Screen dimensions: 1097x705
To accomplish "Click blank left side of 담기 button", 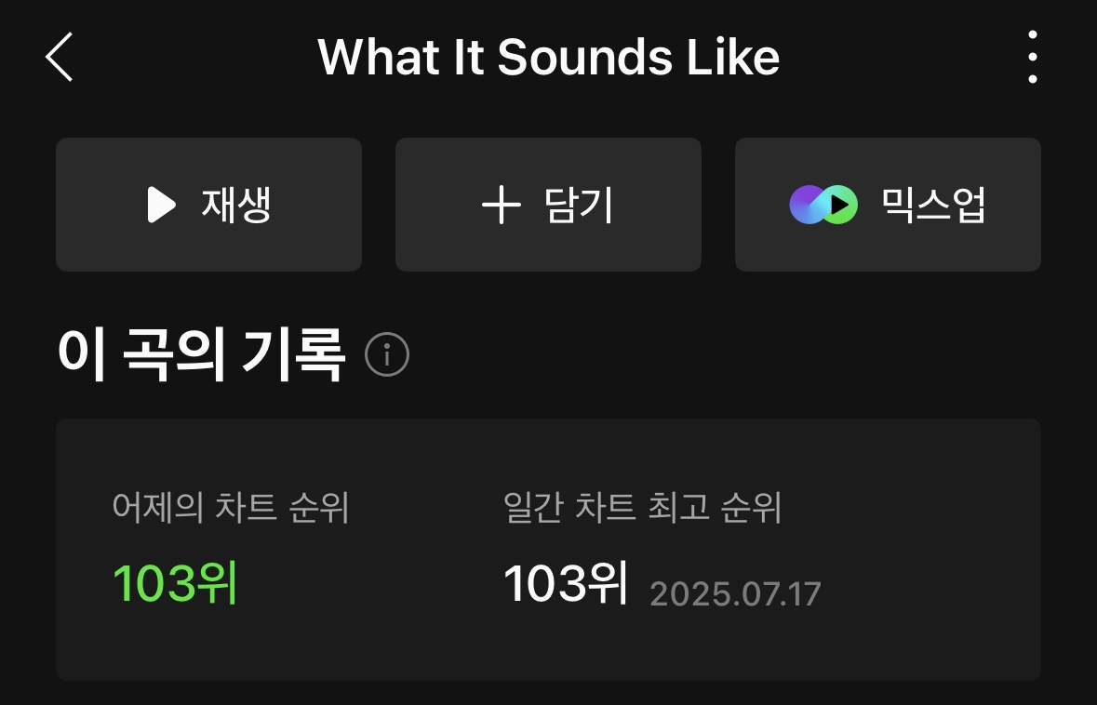I will pyautogui.click(x=434, y=205).
